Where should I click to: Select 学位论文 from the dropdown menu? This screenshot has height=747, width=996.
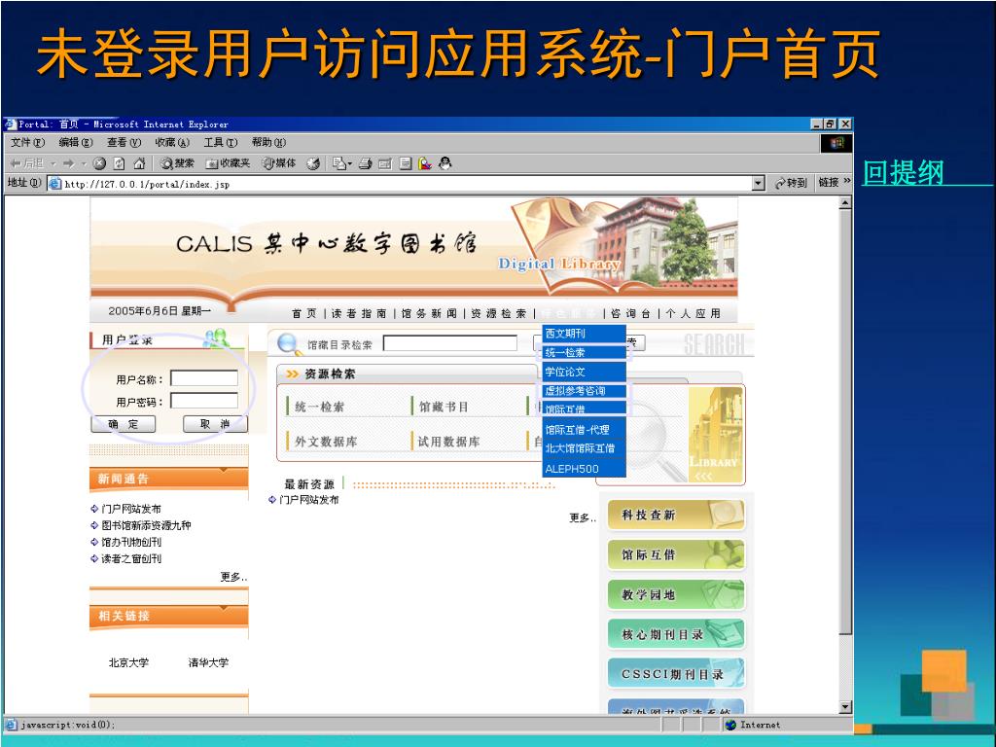tap(565, 372)
